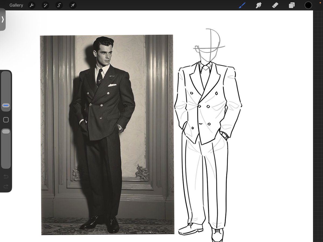Open the Actions wrench menu

click(32, 5)
